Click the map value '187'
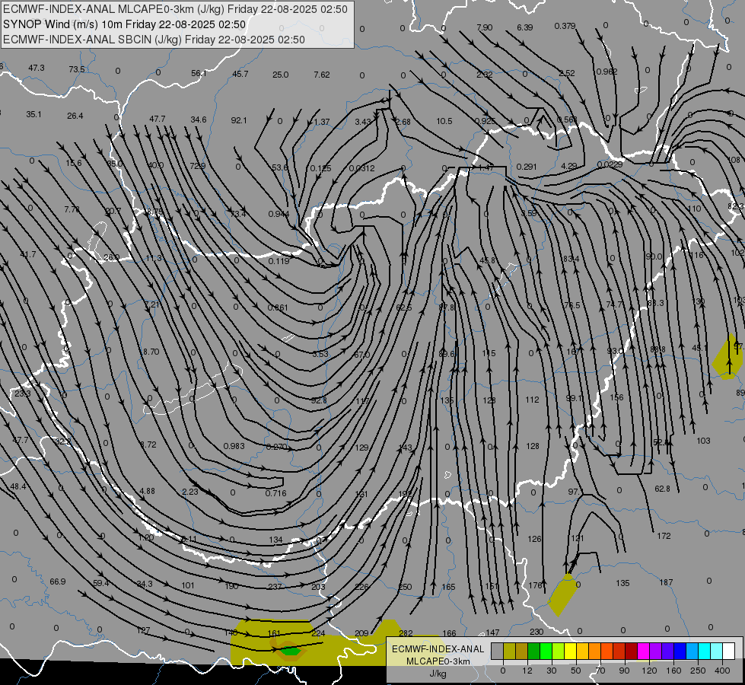745x685 pixels. (666, 582)
